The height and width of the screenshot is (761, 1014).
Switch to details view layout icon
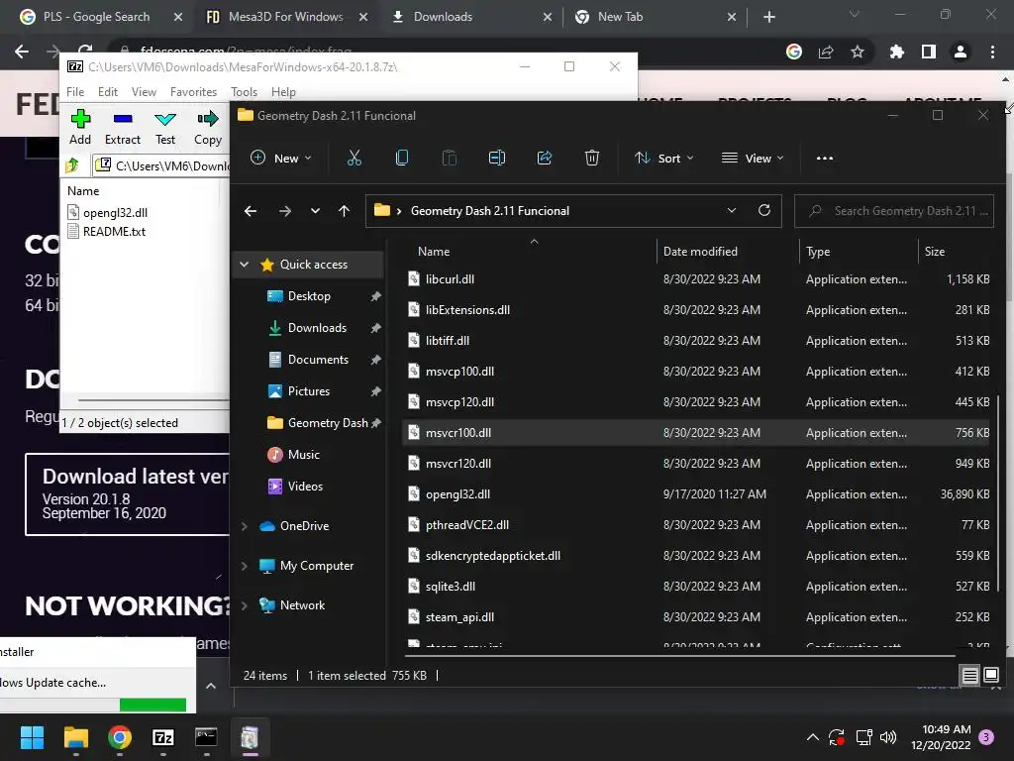click(970, 676)
